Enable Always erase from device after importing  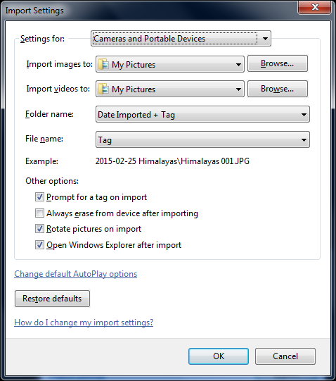click(x=39, y=213)
